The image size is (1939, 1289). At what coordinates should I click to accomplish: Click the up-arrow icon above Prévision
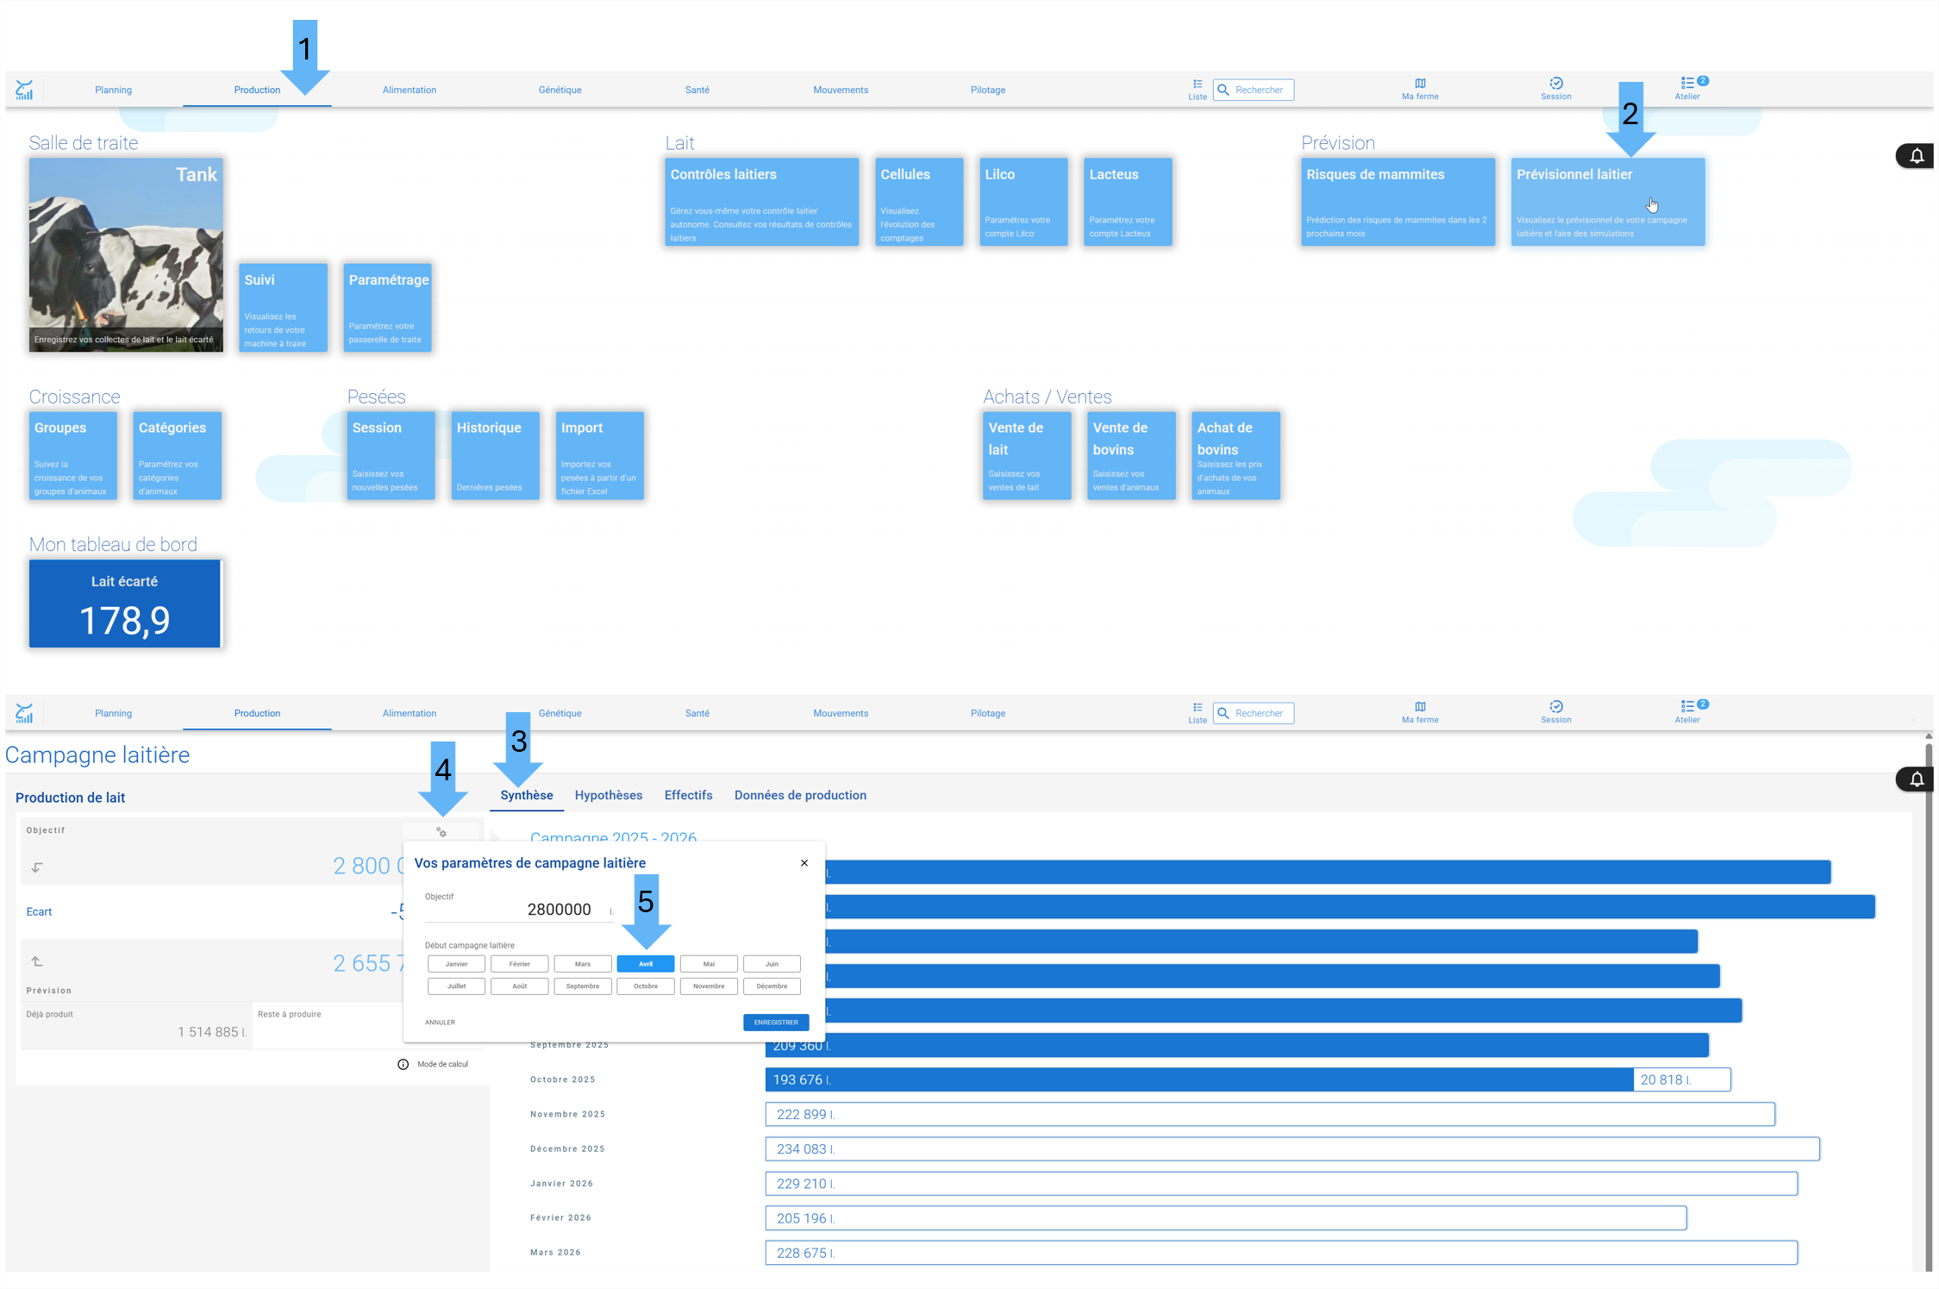click(x=36, y=961)
